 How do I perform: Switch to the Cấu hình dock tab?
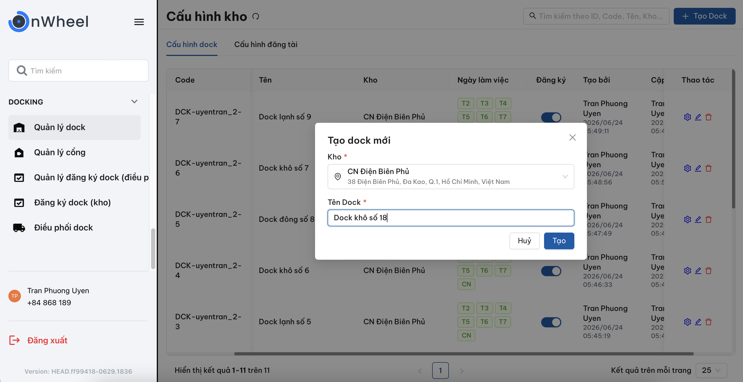pyautogui.click(x=192, y=45)
